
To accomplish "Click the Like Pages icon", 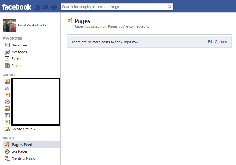I will 7,151.
